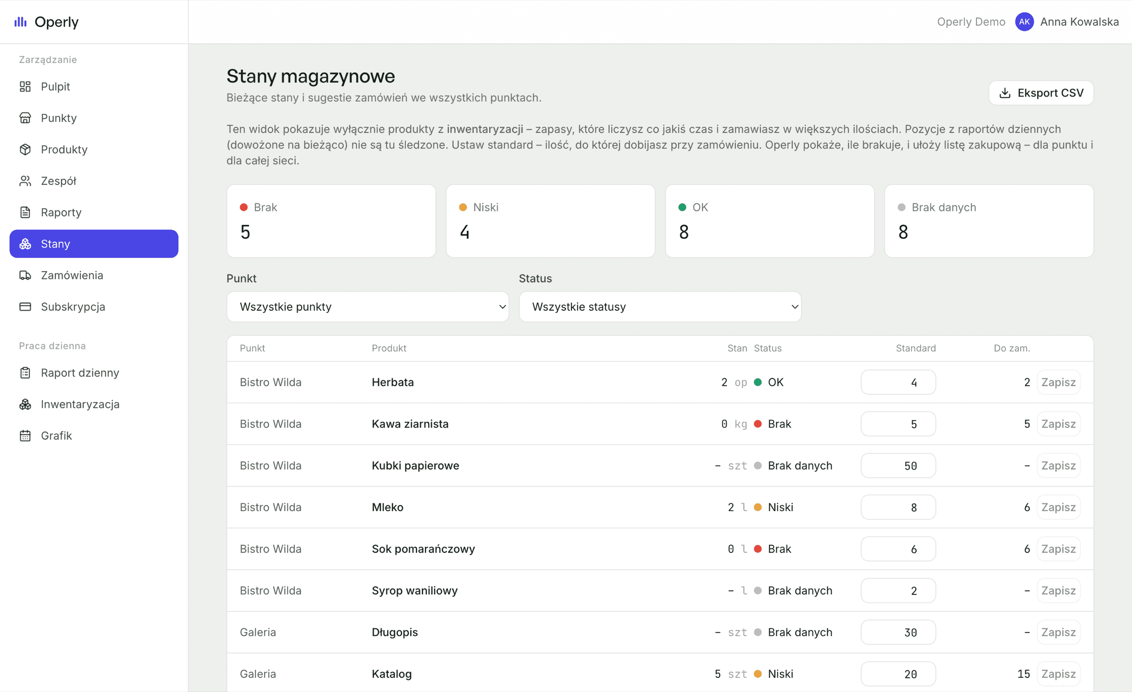1132x692 pixels.
Task: Focus Mleko standard input
Action: pos(898,507)
